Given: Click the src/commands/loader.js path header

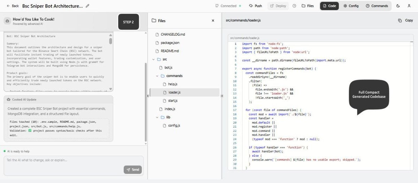Looking at the screenshot, I should point(243,21).
